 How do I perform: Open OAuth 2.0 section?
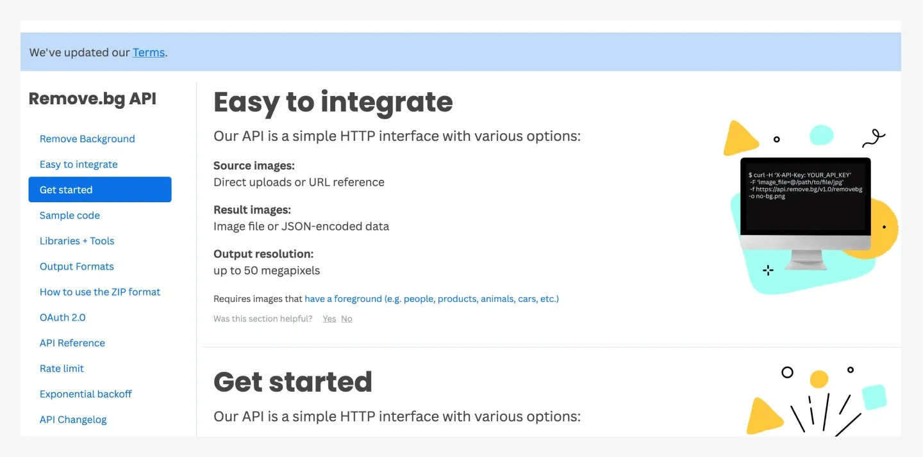tap(62, 317)
